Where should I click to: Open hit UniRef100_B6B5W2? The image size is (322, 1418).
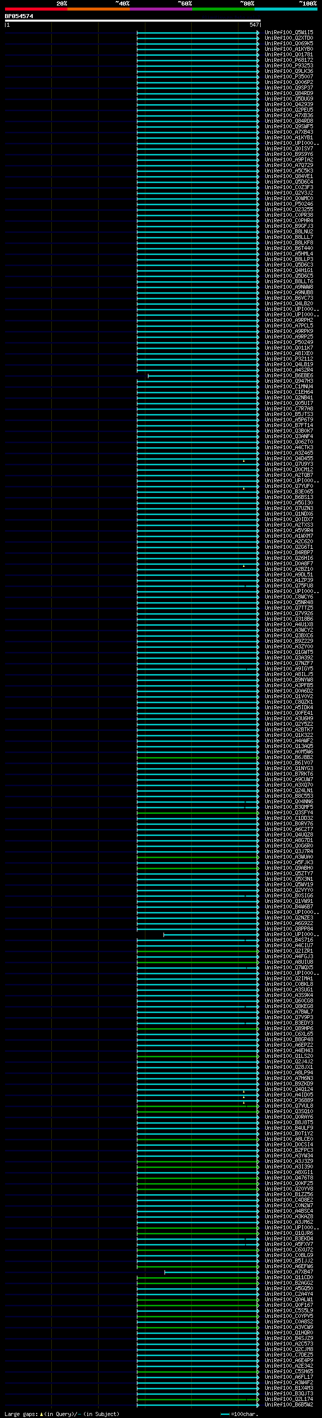tap(289, 1405)
